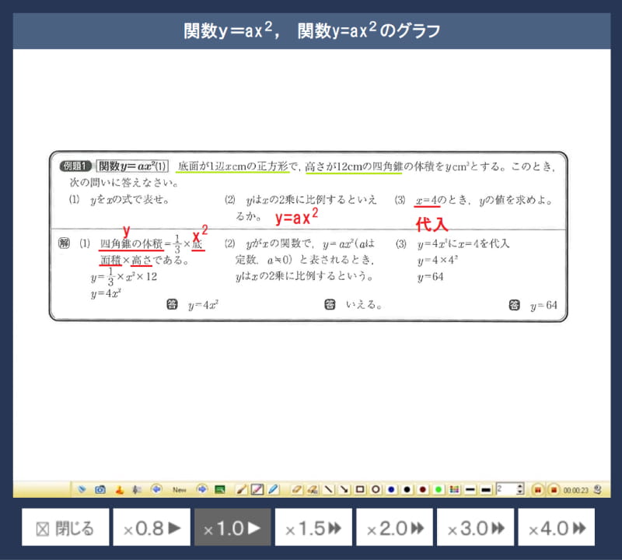Viewport: 622px width, 560px height.
Task: Select the circle shape tool
Action: pos(376,490)
